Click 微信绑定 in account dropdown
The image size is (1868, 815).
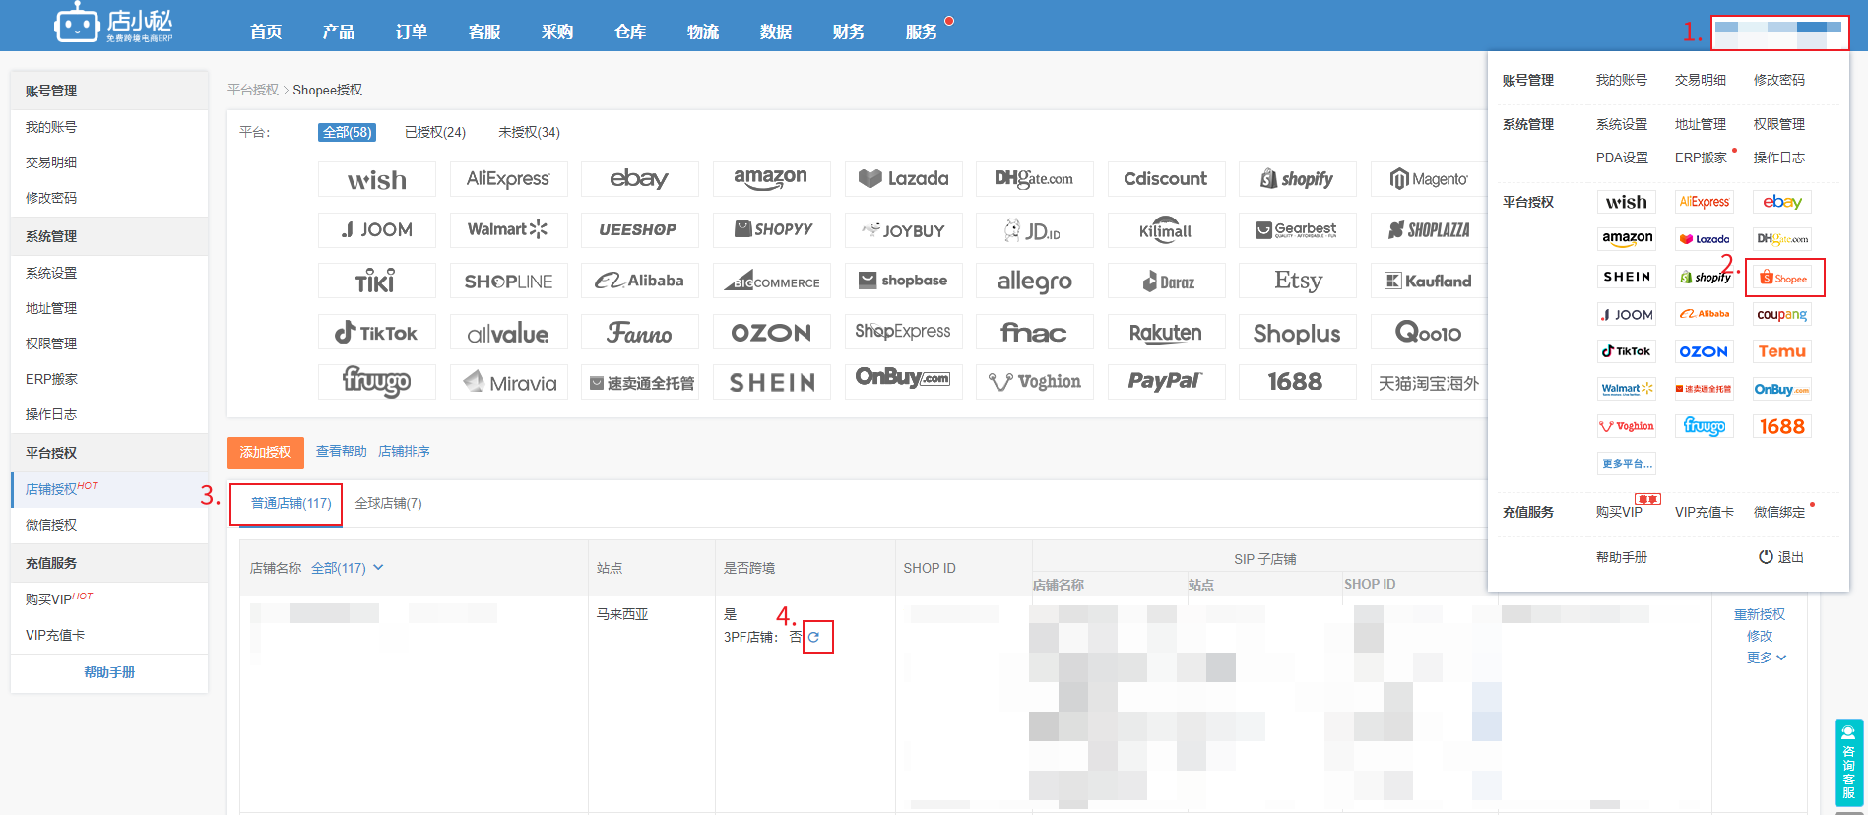[x=1779, y=512]
